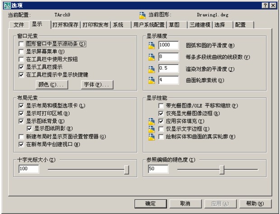Click the drawing icon beside 每条多段线曲线的线段数
Screen dimensions: 280x214
151,57
